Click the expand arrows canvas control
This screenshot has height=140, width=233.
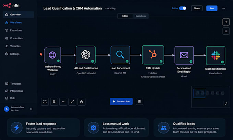[x=72, y=102]
